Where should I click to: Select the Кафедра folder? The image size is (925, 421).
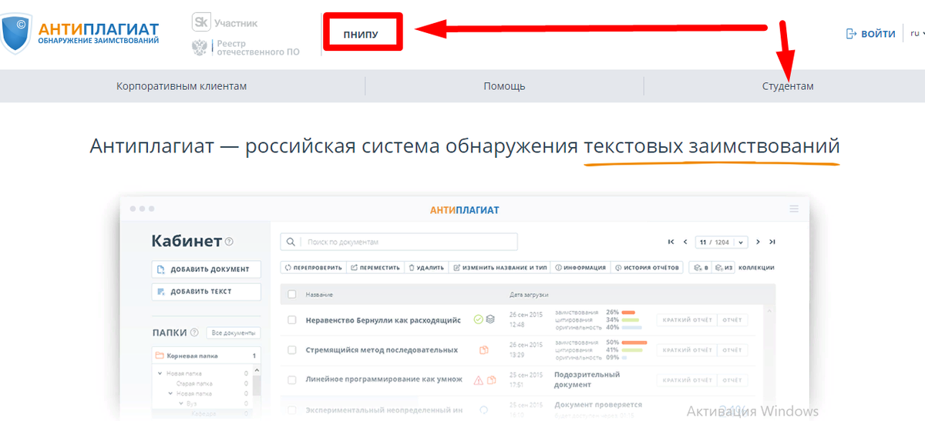tap(203, 413)
